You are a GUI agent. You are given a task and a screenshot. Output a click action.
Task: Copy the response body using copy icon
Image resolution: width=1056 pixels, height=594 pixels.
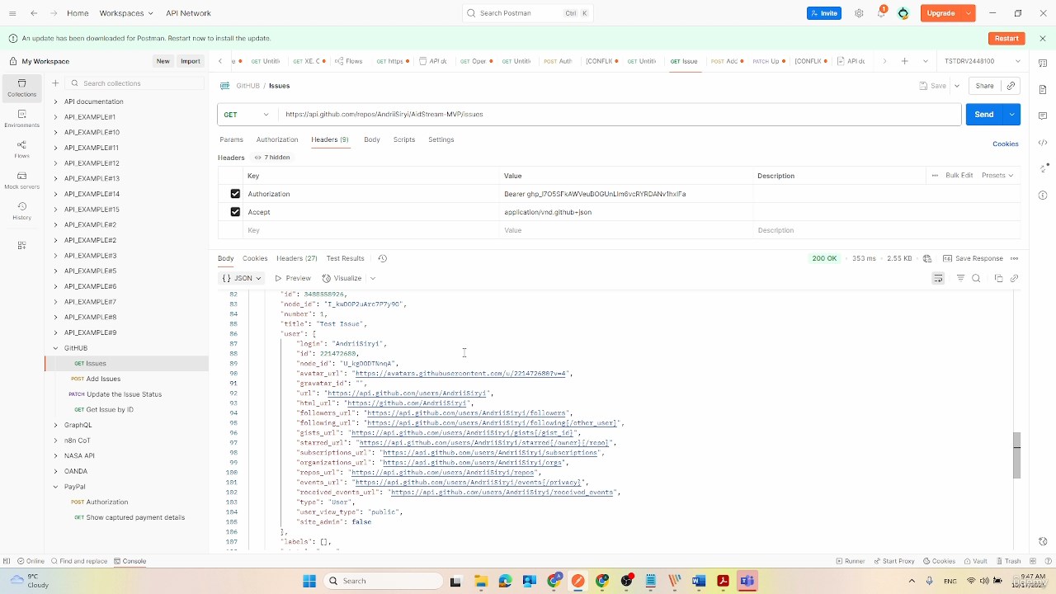(998, 279)
